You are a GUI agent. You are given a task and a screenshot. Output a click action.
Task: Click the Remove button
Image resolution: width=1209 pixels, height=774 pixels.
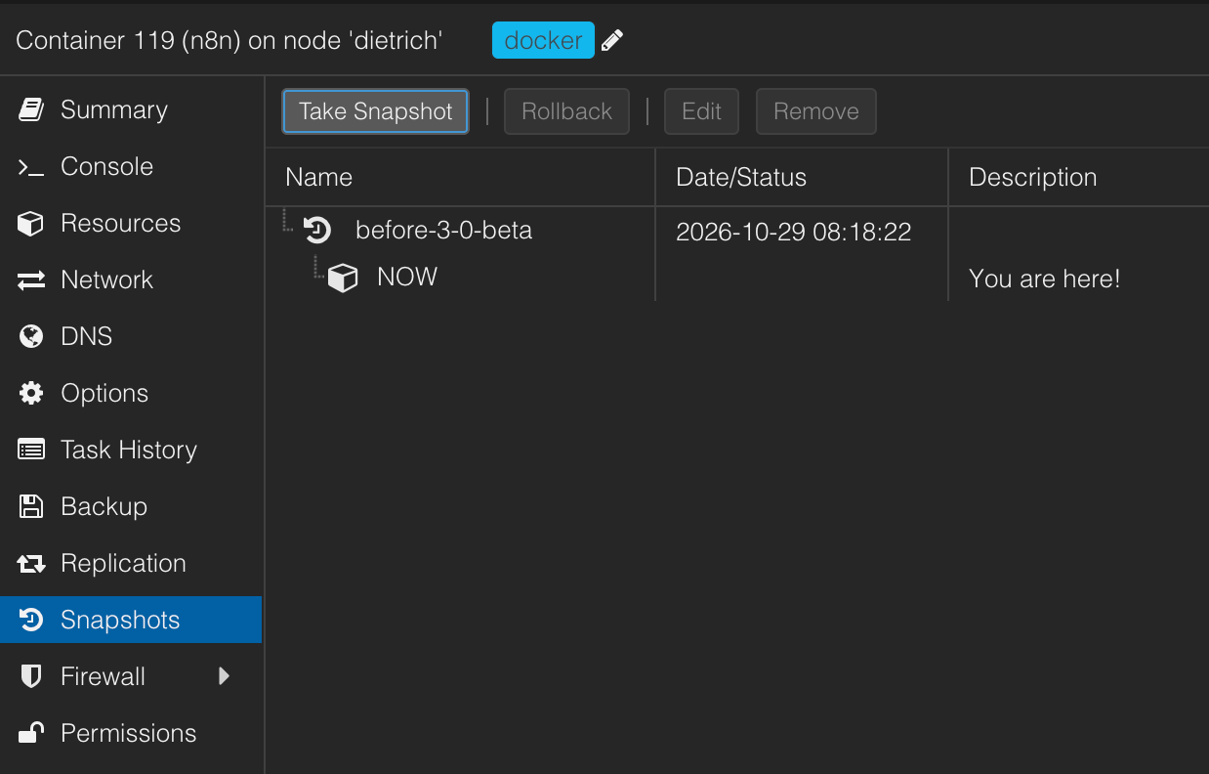(816, 111)
